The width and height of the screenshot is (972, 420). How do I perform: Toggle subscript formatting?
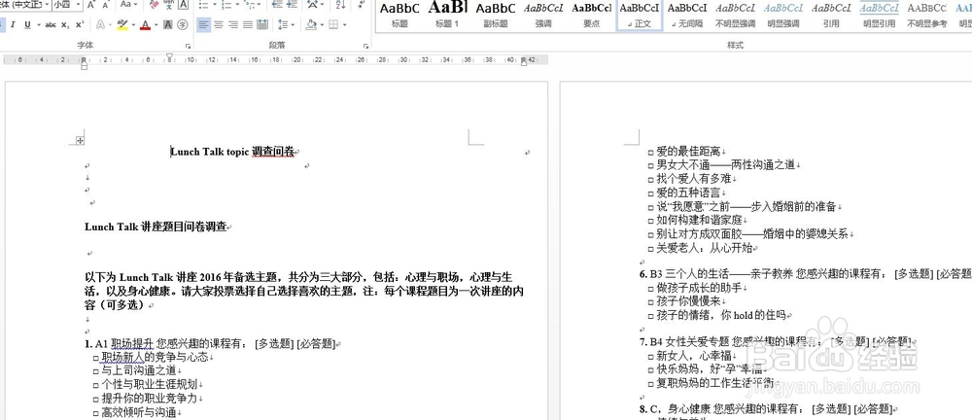tap(66, 25)
